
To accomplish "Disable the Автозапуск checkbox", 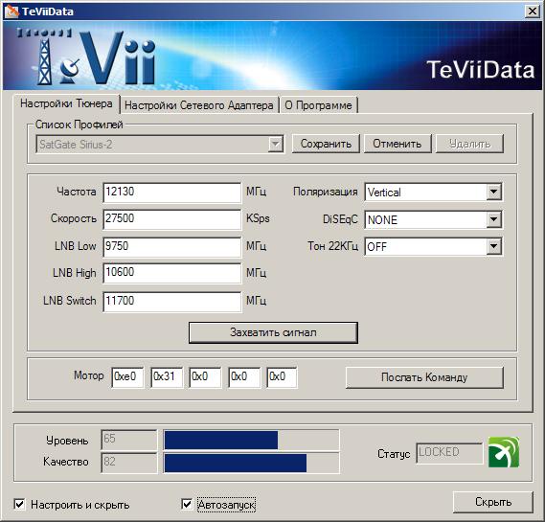I will [187, 504].
